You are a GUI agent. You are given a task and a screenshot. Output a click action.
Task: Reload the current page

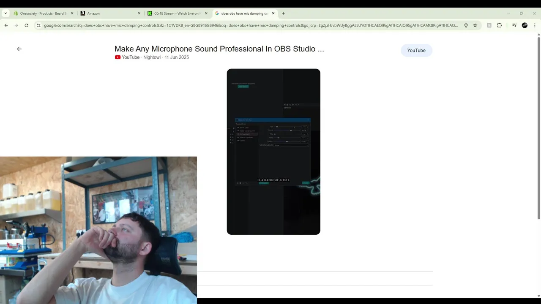(26, 25)
